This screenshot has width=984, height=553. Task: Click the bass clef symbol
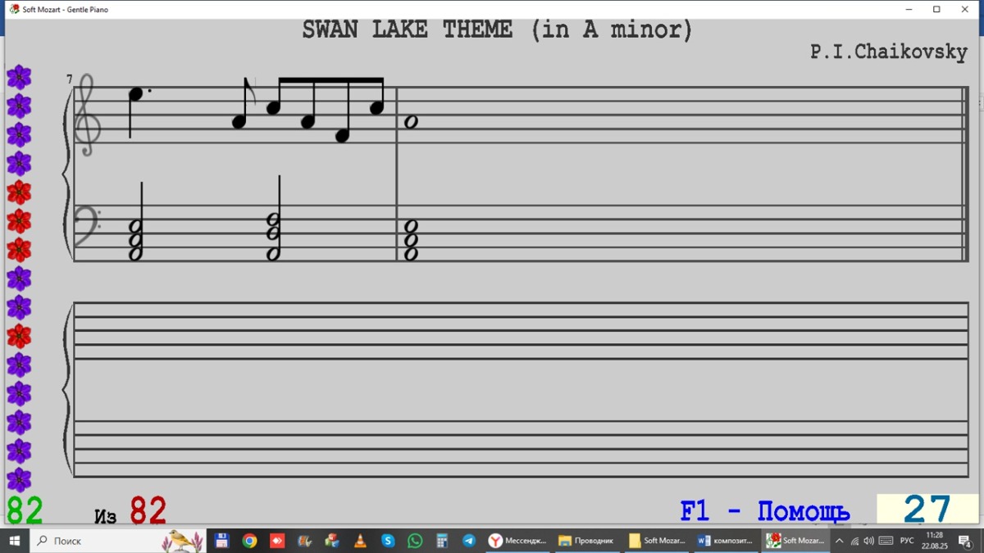coord(86,225)
